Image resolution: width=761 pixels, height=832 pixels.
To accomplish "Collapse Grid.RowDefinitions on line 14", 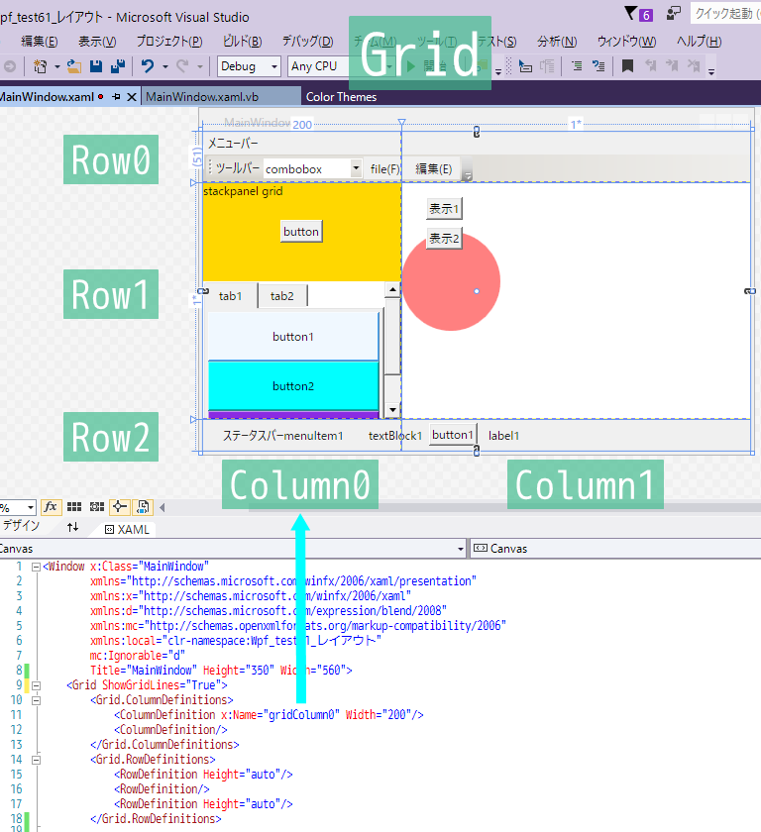I will tap(36, 760).
